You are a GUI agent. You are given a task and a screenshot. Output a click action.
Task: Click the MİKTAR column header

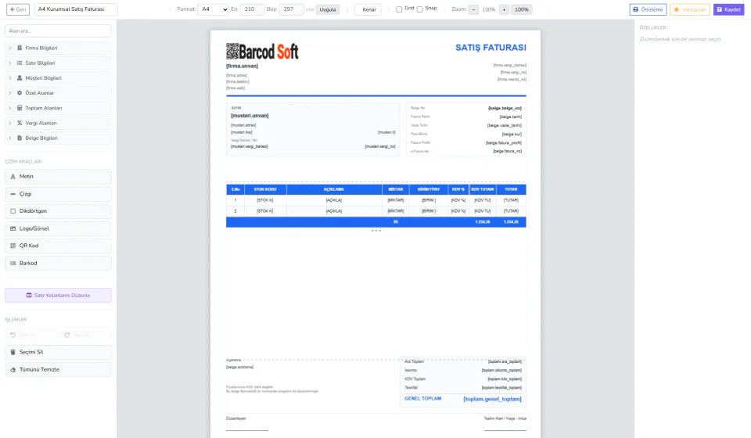click(396, 189)
